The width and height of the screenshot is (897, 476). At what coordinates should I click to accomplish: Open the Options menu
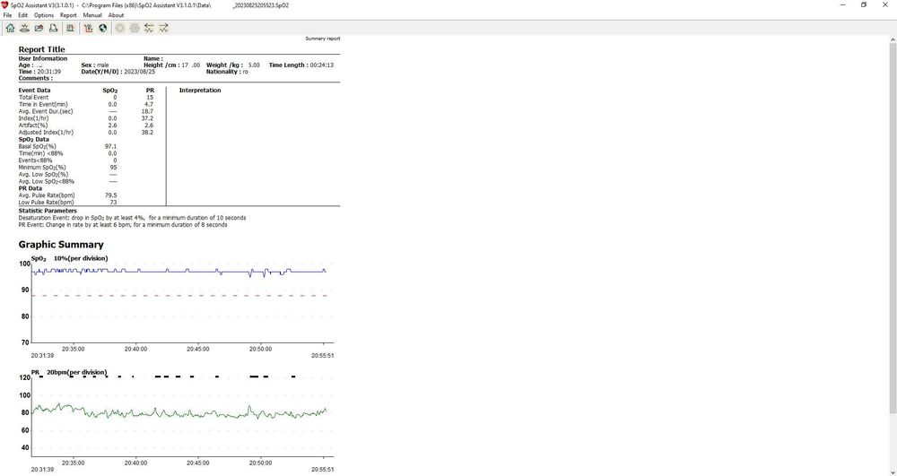click(44, 15)
